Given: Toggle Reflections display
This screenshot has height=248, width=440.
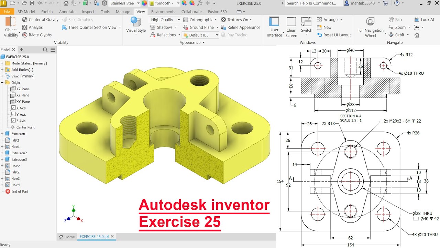Looking at the screenshot, I should click(x=165, y=35).
